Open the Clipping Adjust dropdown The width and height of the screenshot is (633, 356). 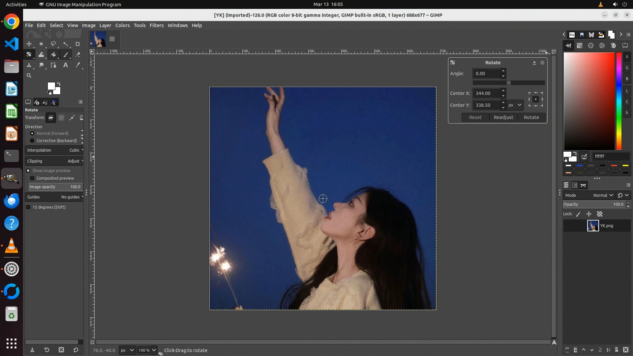(x=54, y=161)
